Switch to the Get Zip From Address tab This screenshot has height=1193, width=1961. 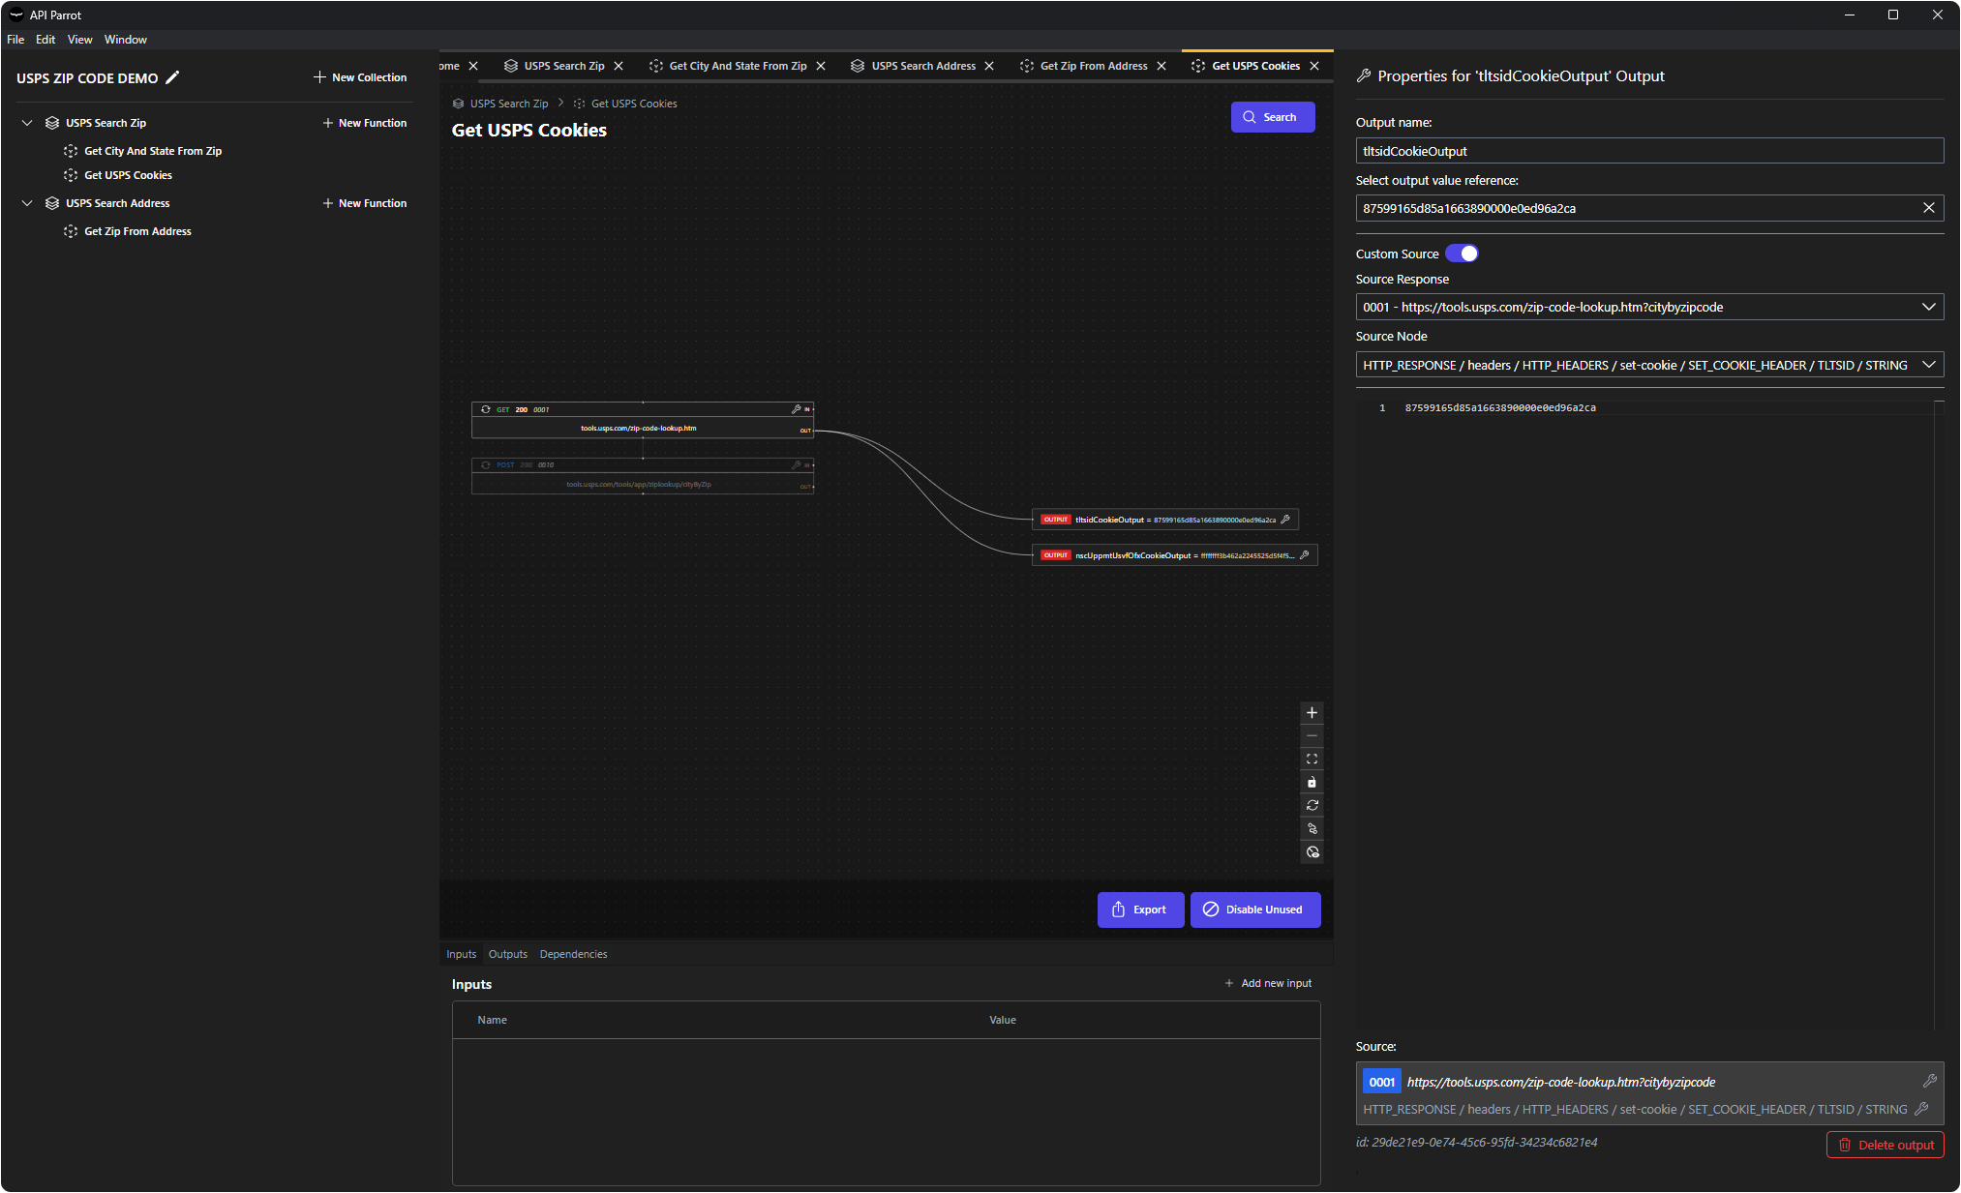pos(1093,66)
